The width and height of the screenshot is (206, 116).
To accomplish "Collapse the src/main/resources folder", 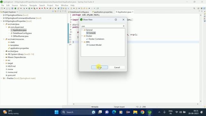I will (4, 39).
